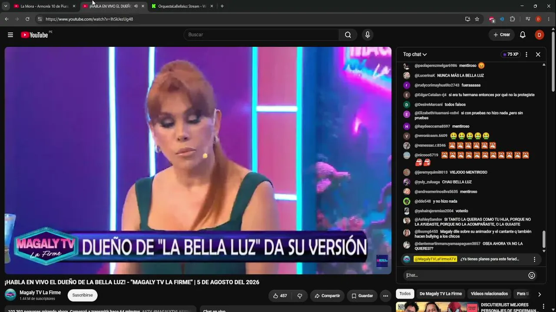
Task: Open the Magaly TV La Firme channel link
Action: pyautogui.click(x=40, y=292)
